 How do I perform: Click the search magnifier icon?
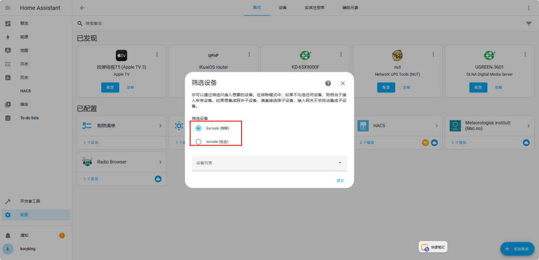80,23
